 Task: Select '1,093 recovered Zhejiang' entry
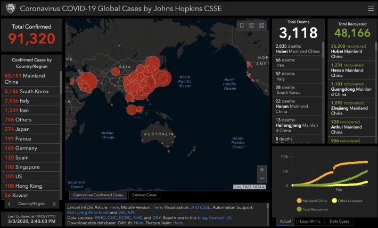[x=351, y=108]
